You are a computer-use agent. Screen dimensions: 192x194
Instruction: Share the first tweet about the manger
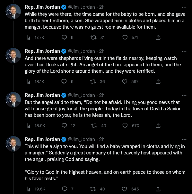coord(158,37)
